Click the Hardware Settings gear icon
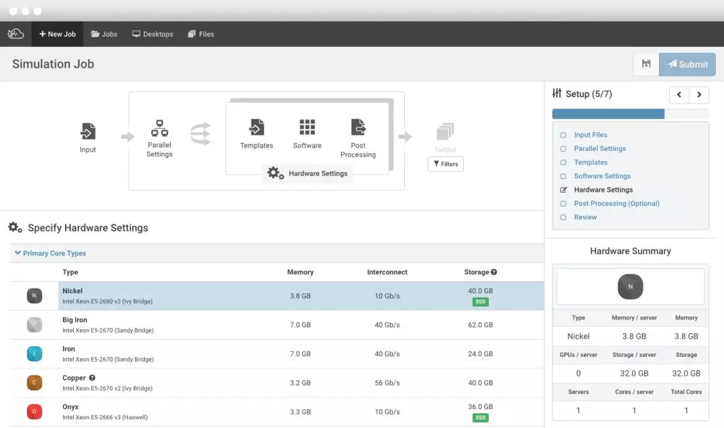 click(276, 173)
